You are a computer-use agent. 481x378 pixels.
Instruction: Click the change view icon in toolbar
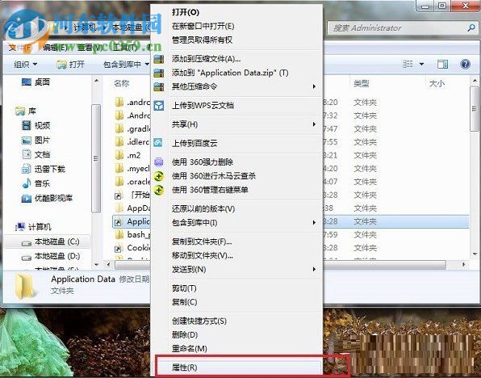(x=408, y=64)
